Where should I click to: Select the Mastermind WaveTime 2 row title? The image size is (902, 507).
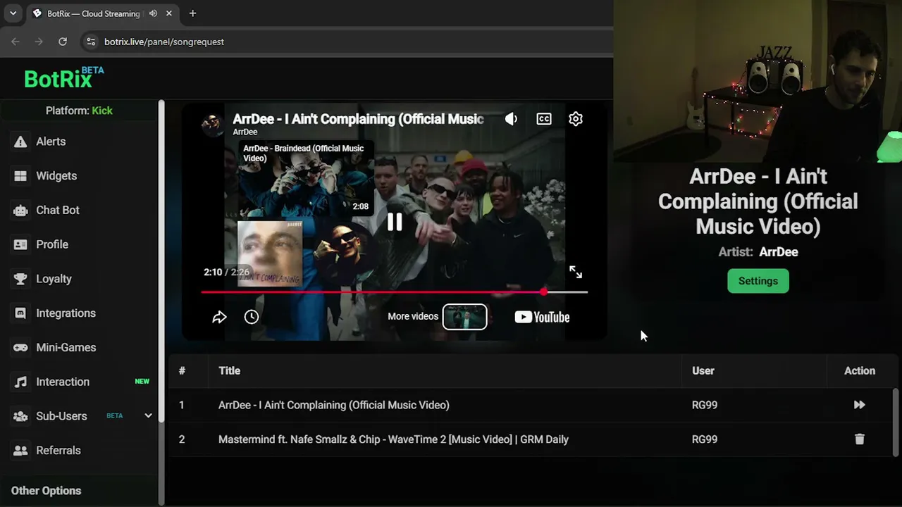[393, 439]
